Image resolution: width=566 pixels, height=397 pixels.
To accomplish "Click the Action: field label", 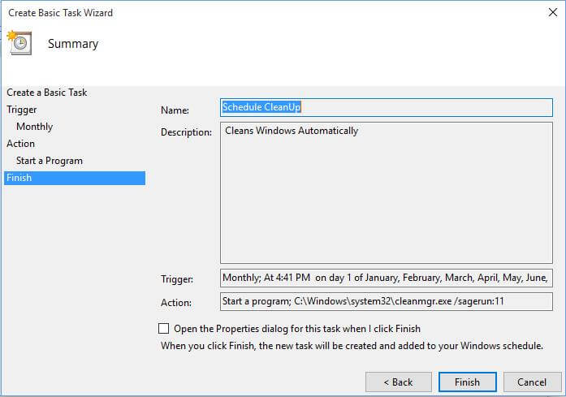I will click(176, 303).
